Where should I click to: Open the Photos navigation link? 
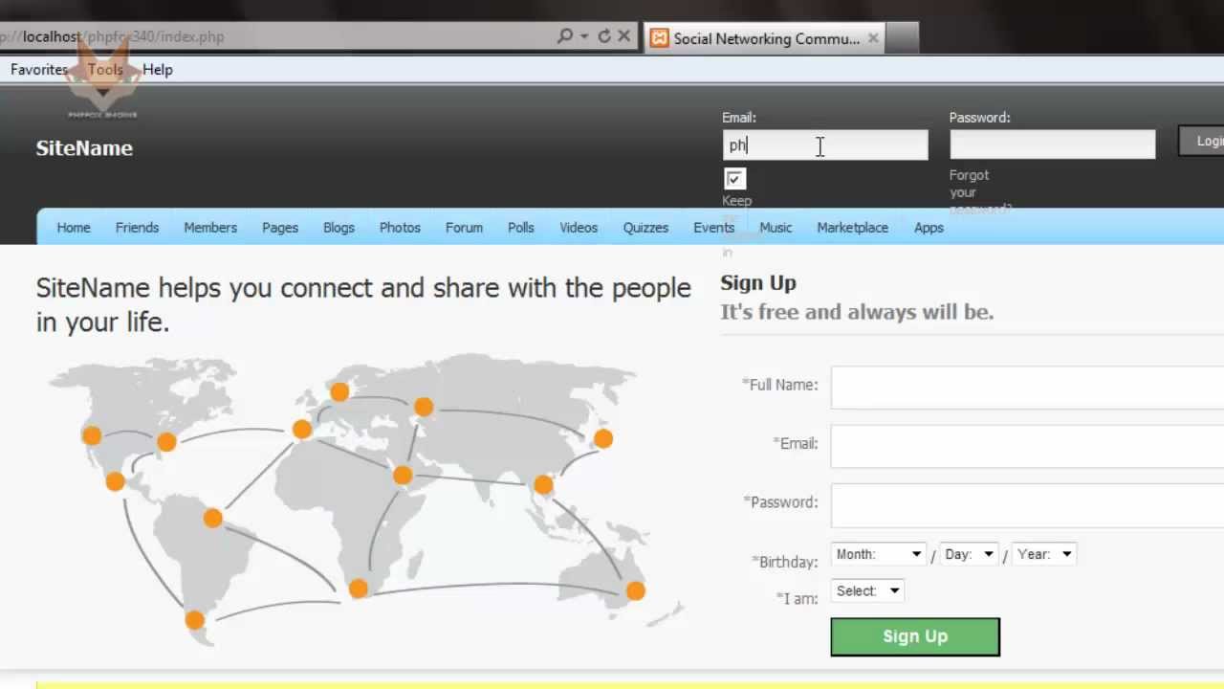coord(400,228)
